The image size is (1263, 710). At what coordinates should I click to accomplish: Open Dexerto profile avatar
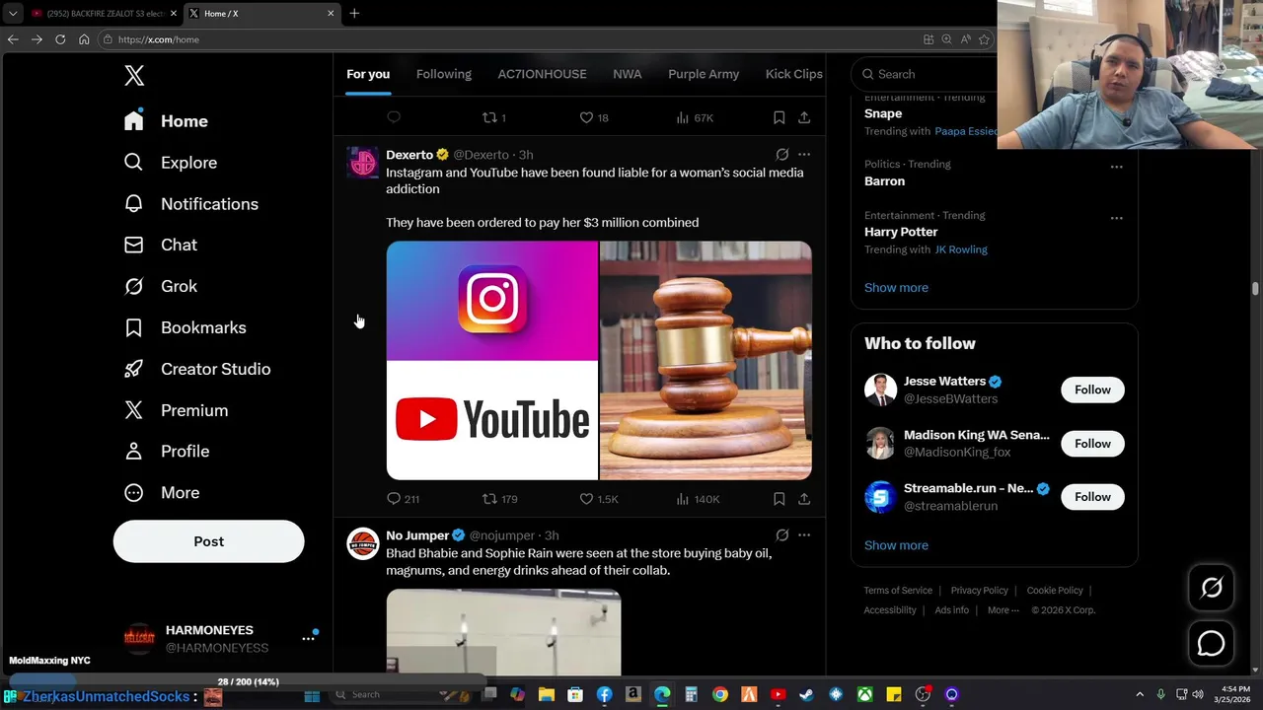(x=362, y=163)
